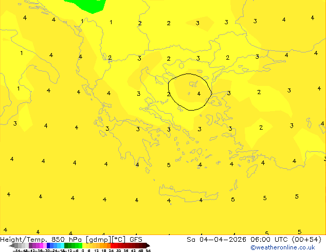The height and width of the screenshot is (252, 326).
Task: Click the Crete island outline on the map
Action: tap(188, 193)
